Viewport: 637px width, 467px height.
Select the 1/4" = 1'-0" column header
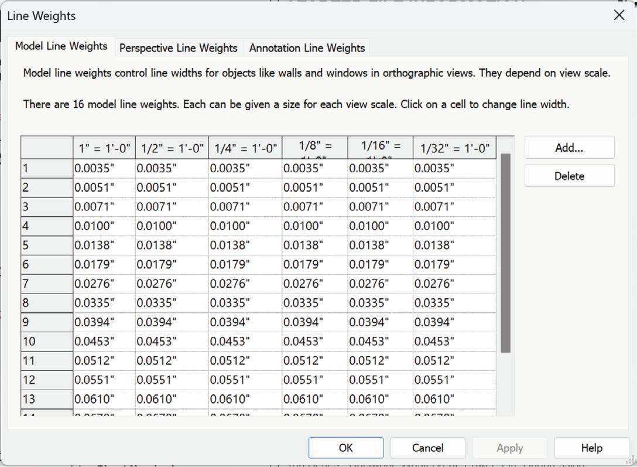[245, 148]
